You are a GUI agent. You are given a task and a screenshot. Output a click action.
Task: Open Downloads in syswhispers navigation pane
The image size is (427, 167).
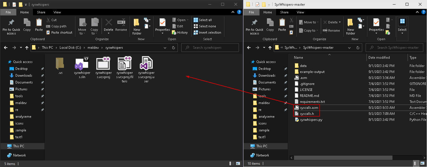[24, 76]
